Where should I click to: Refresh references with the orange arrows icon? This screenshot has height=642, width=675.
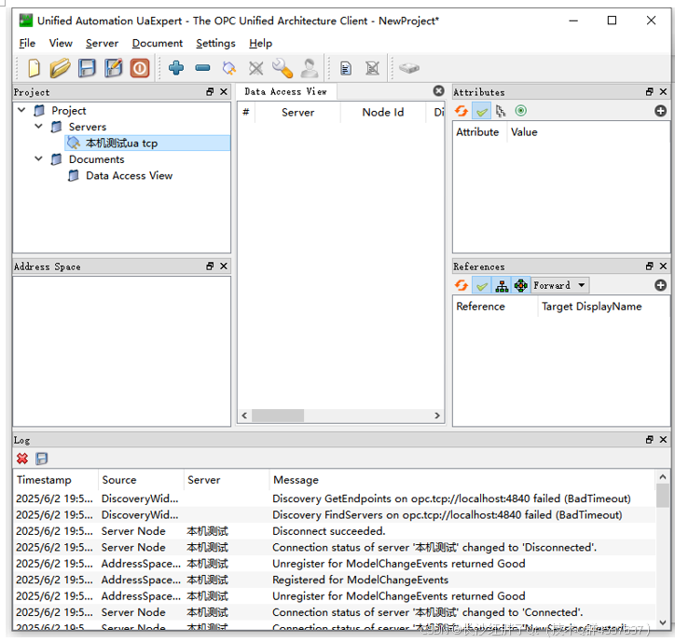point(461,285)
